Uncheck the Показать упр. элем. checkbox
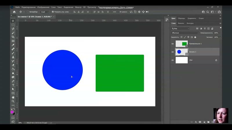This screenshot has width=232, height=130. click(53, 12)
